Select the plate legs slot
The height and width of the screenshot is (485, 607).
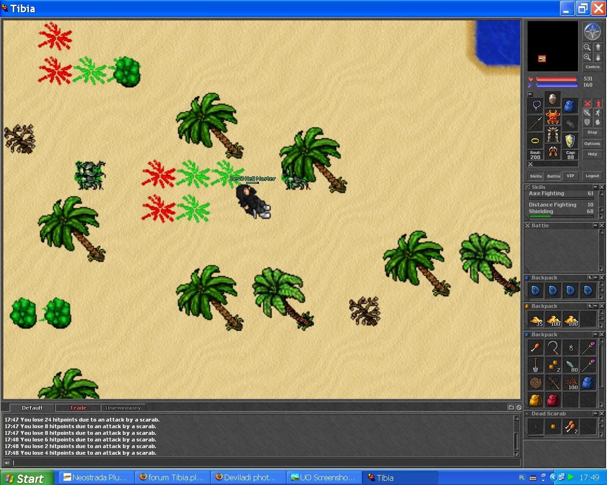pos(552,135)
